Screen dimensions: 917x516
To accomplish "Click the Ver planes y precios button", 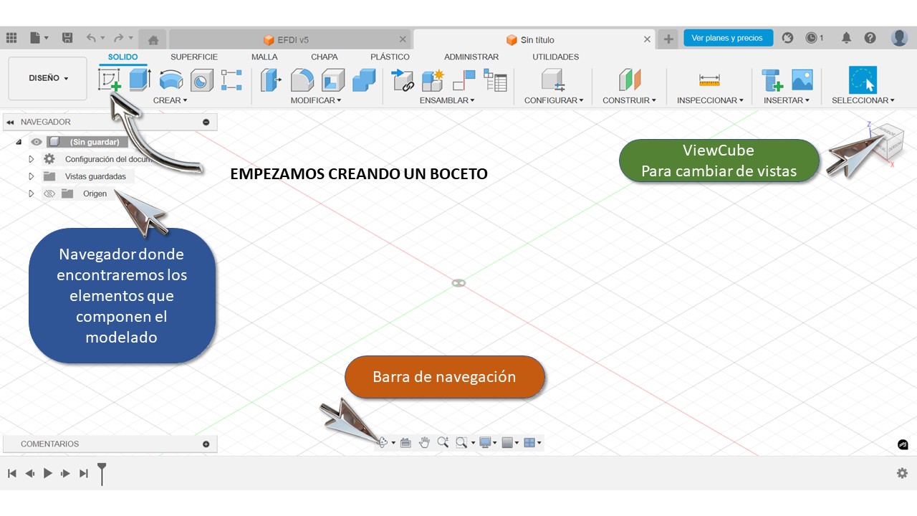I will click(x=727, y=38).
